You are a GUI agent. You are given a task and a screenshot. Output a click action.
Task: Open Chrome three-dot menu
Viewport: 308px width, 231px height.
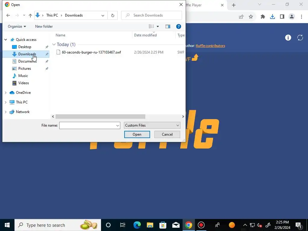click(x=301, y=17)
